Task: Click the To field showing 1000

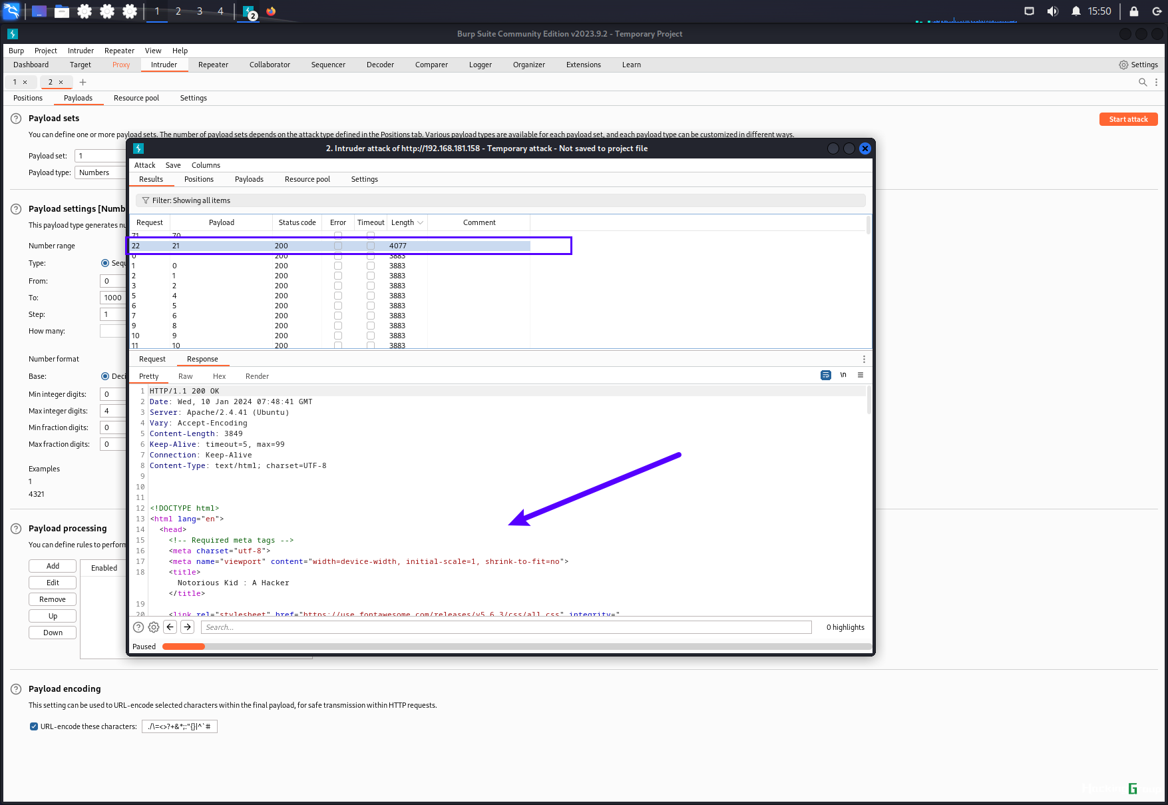Action: (x=113, y=298)
